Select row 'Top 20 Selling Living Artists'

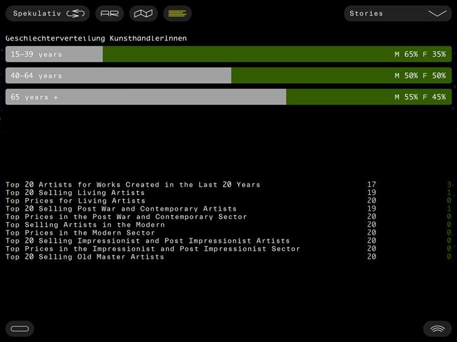[229, 192]
